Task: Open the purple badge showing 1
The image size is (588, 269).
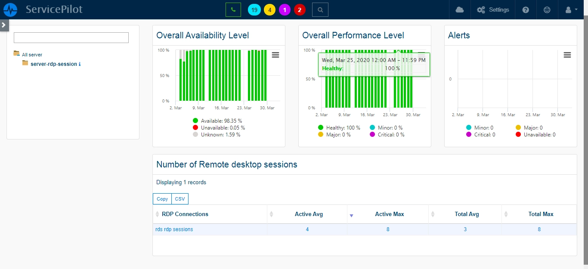Action: [x=285, y=10]
